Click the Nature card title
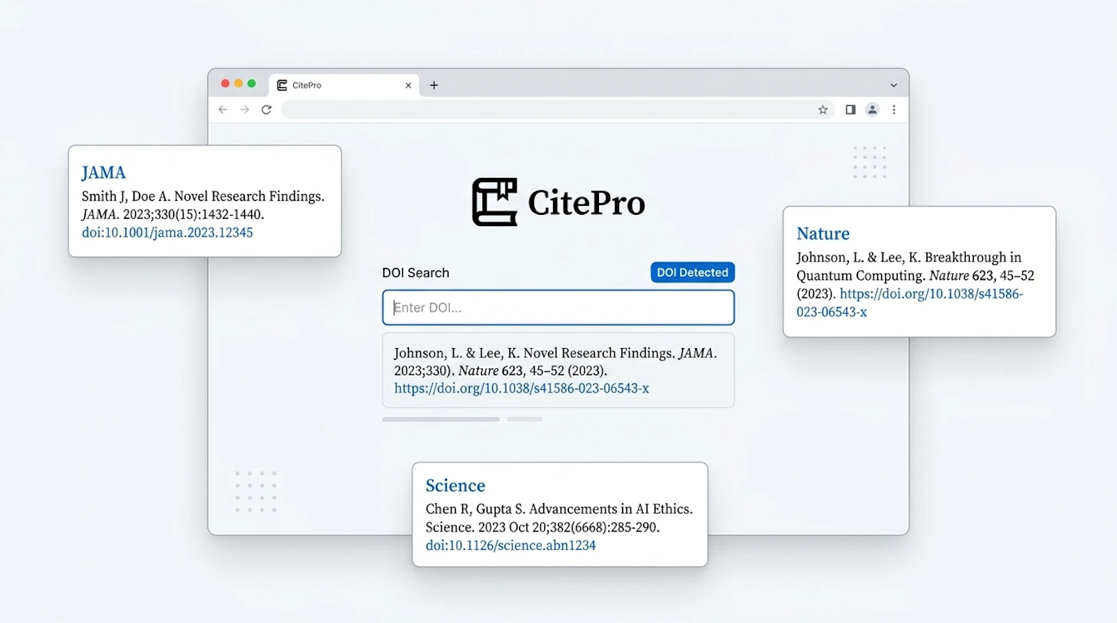Screen dimensions: 1117x623 pyautogui.click(x=823, y=234)
